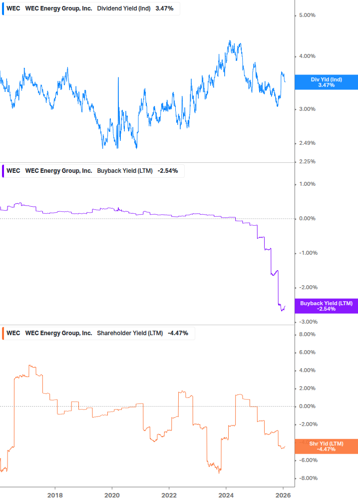Click the 2018 label on the time axis

[x=55, y=496]
